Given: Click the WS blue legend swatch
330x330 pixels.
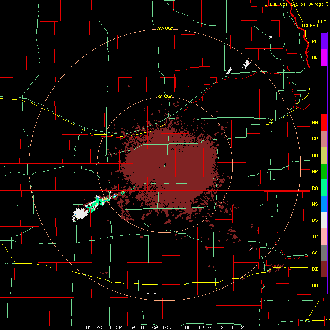Looking at the screenshot, I should point(324,204).
